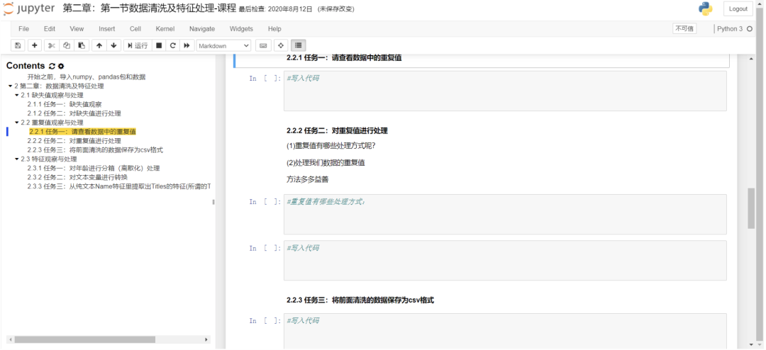Open the Widgets menu
Viewport: 766px width, 350px height.
coord(241,29)
